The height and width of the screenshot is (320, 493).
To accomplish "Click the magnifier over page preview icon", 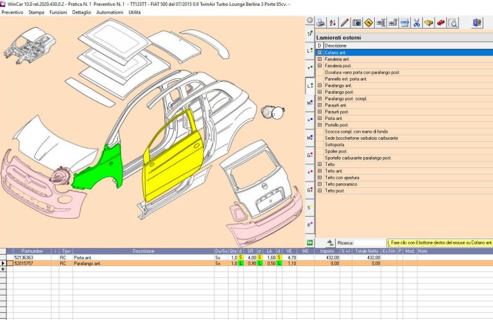I will tap(453, 22).
